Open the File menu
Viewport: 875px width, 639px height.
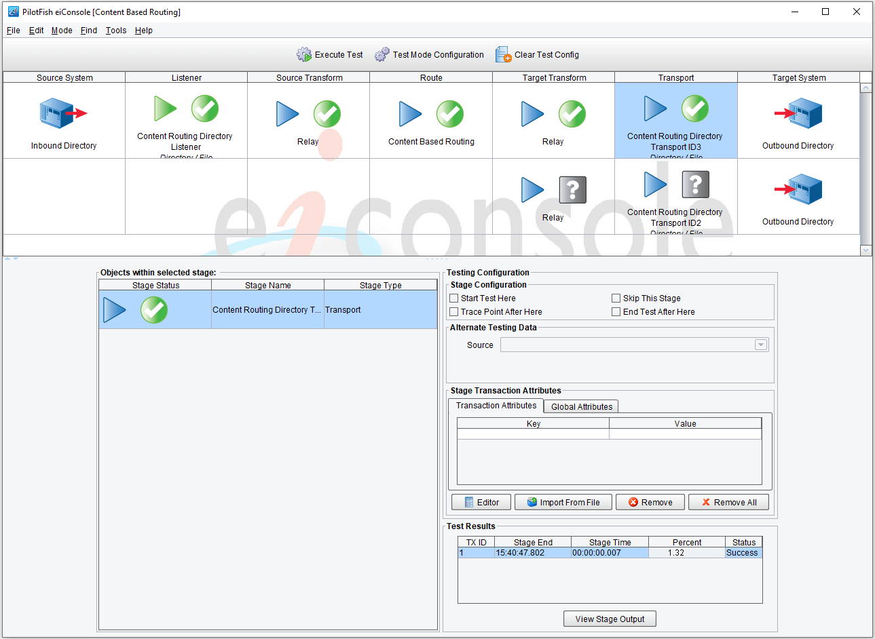click(x=14, y=31)
